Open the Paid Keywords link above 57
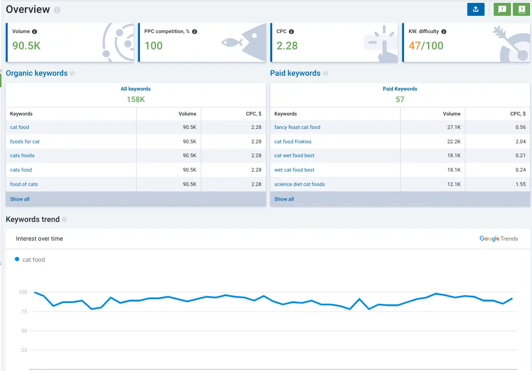Viewport: 532px width, 371px height. [x=400, y=89]
